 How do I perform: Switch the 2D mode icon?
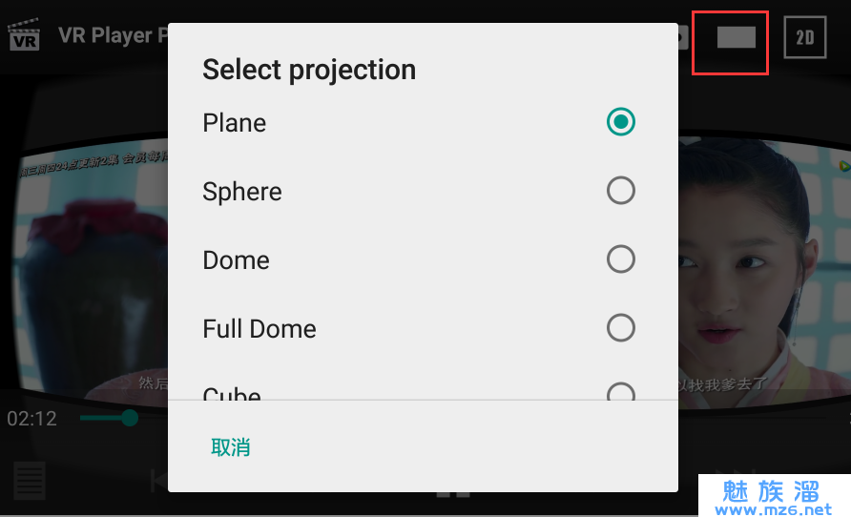[805, 37]
